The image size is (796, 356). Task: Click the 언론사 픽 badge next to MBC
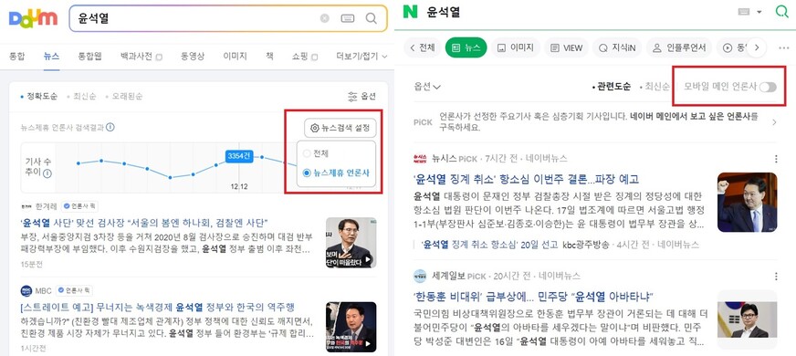[74, 291]
